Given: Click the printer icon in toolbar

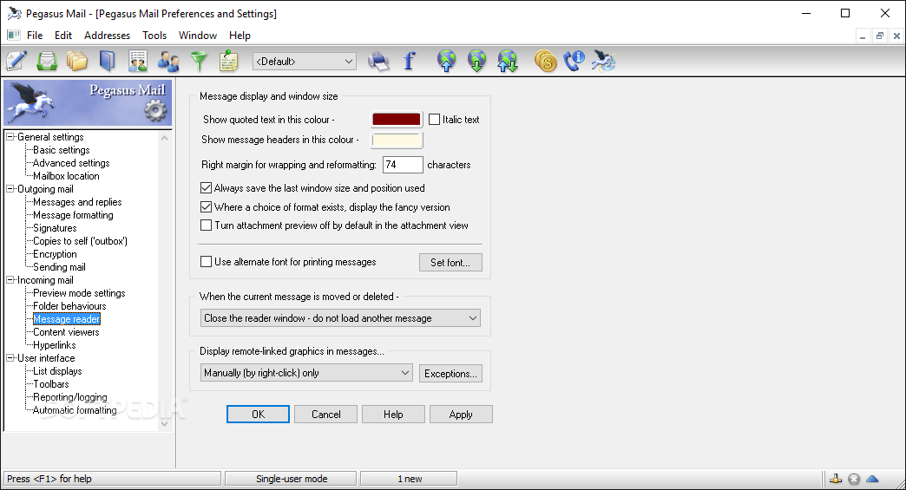Looking at the screenshot, I should click(378, 62).
